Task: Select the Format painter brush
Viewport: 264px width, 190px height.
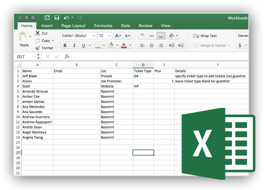Action: [x=38, y=48]
